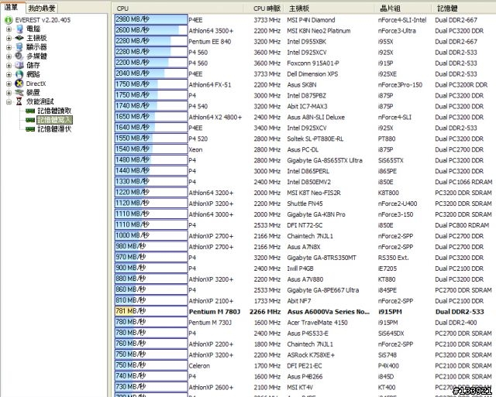Collapse the 效能測試 tree node
Viewport: 496px width, 397px height.
pos(9,101)
